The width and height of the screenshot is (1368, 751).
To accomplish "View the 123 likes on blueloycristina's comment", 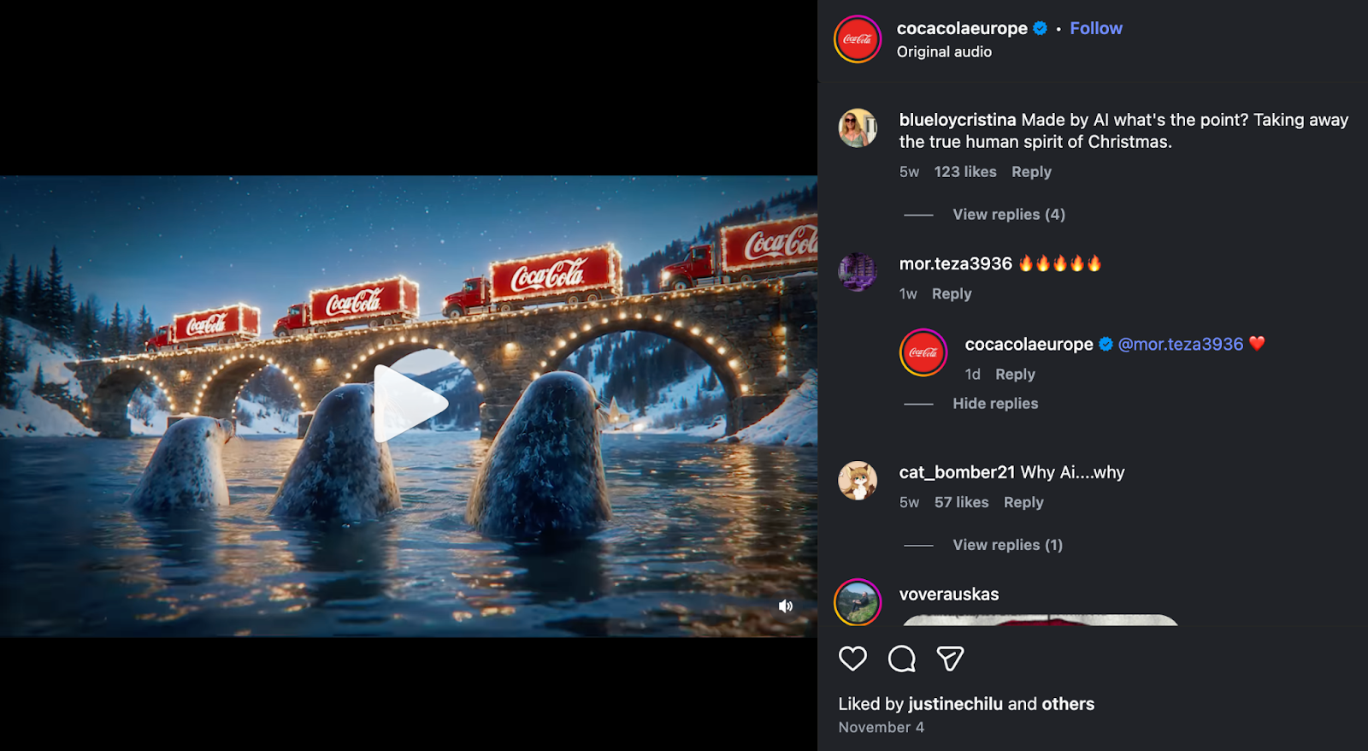I will 965,172.
